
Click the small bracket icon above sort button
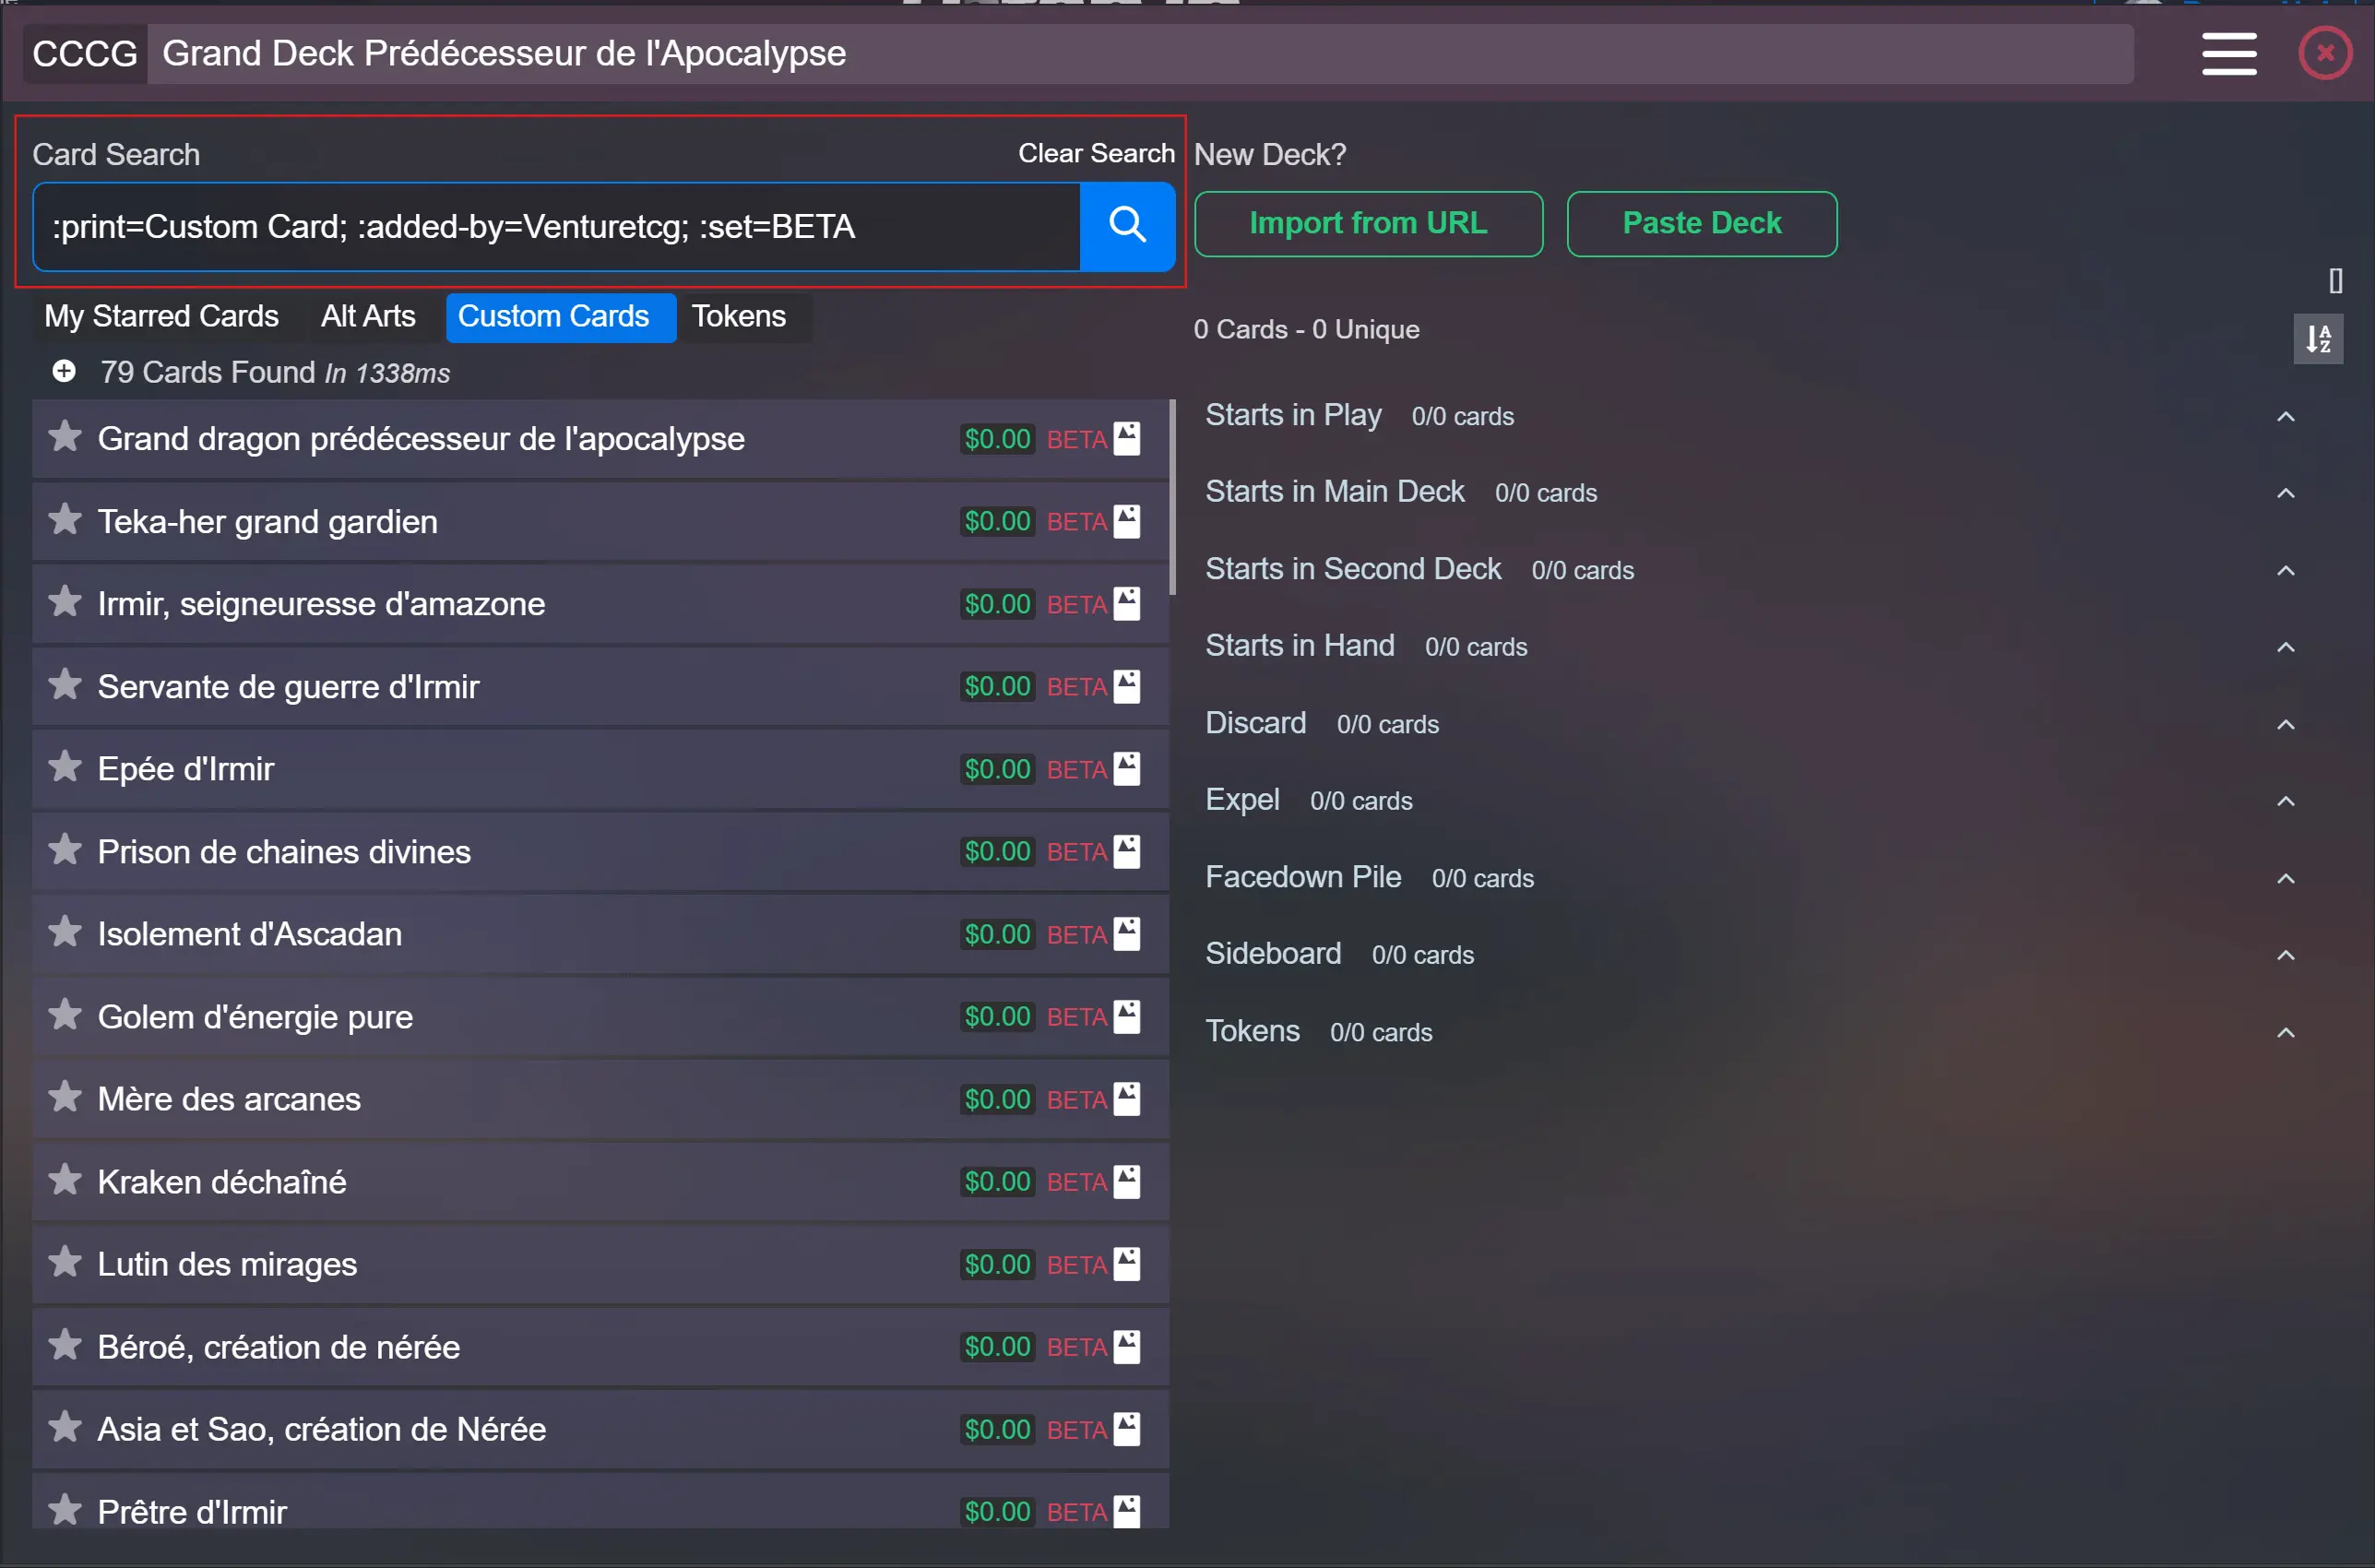click(x=2335, y=281)
